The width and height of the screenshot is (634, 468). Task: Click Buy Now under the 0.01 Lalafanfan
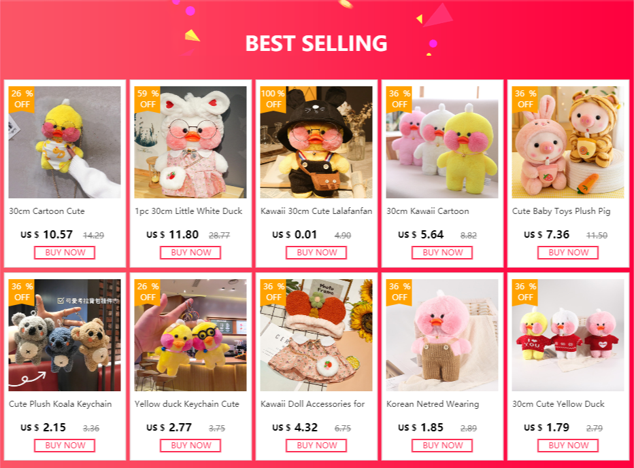tap(316, 253)
